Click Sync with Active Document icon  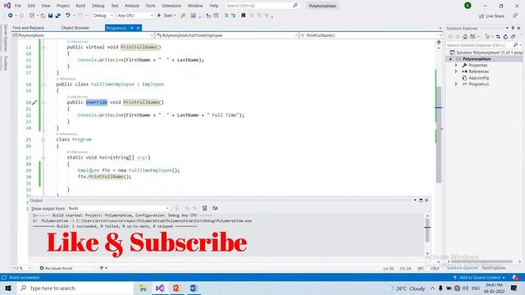(x=498, y=36)
